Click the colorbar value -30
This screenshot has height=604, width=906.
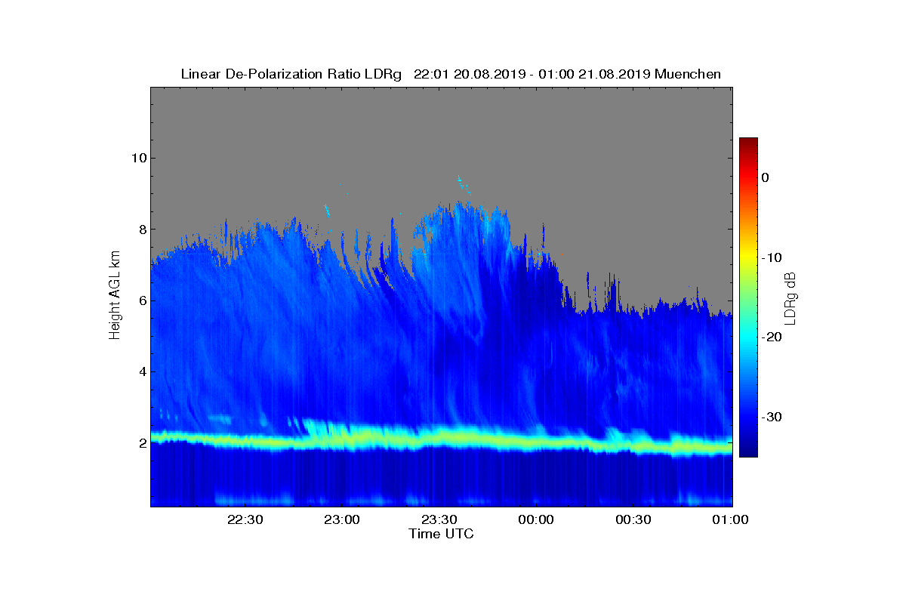pyautogui.click(x=771, y=417)
